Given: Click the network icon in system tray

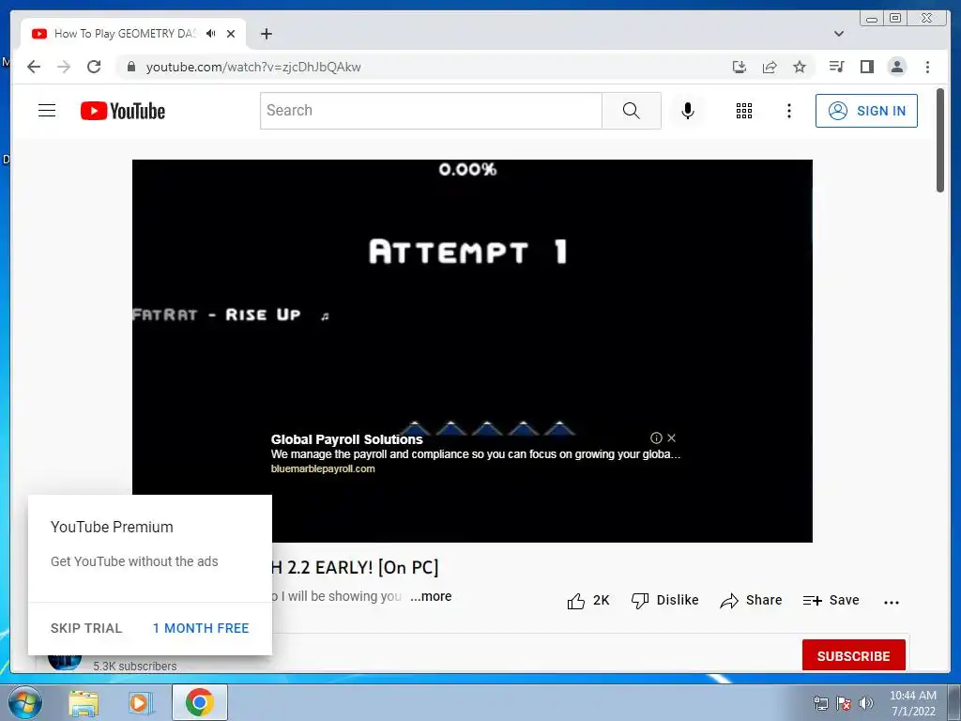Looking at the screenshot, I should tap(820, 702).
